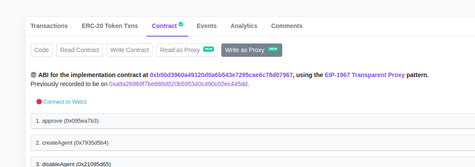
Task: Go to the Analytics tab
Action: (x=244, y=26)
